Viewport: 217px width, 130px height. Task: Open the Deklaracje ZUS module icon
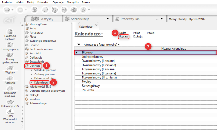tap(10, 102)
